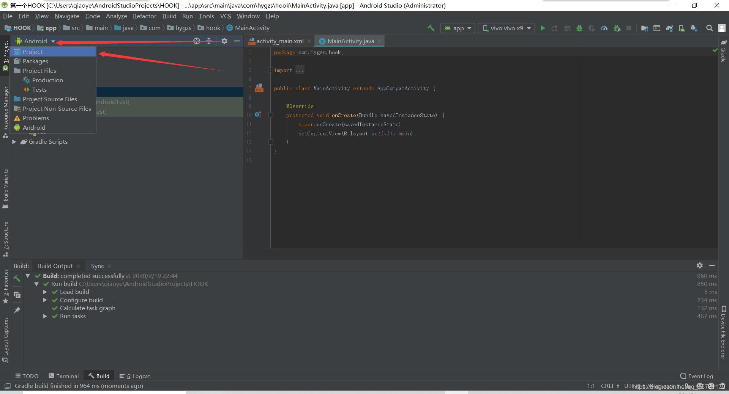Toggle the Z: Structure tool window

(6, 239)
